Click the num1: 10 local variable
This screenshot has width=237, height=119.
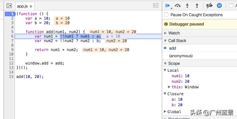click(x=180, y=76)
